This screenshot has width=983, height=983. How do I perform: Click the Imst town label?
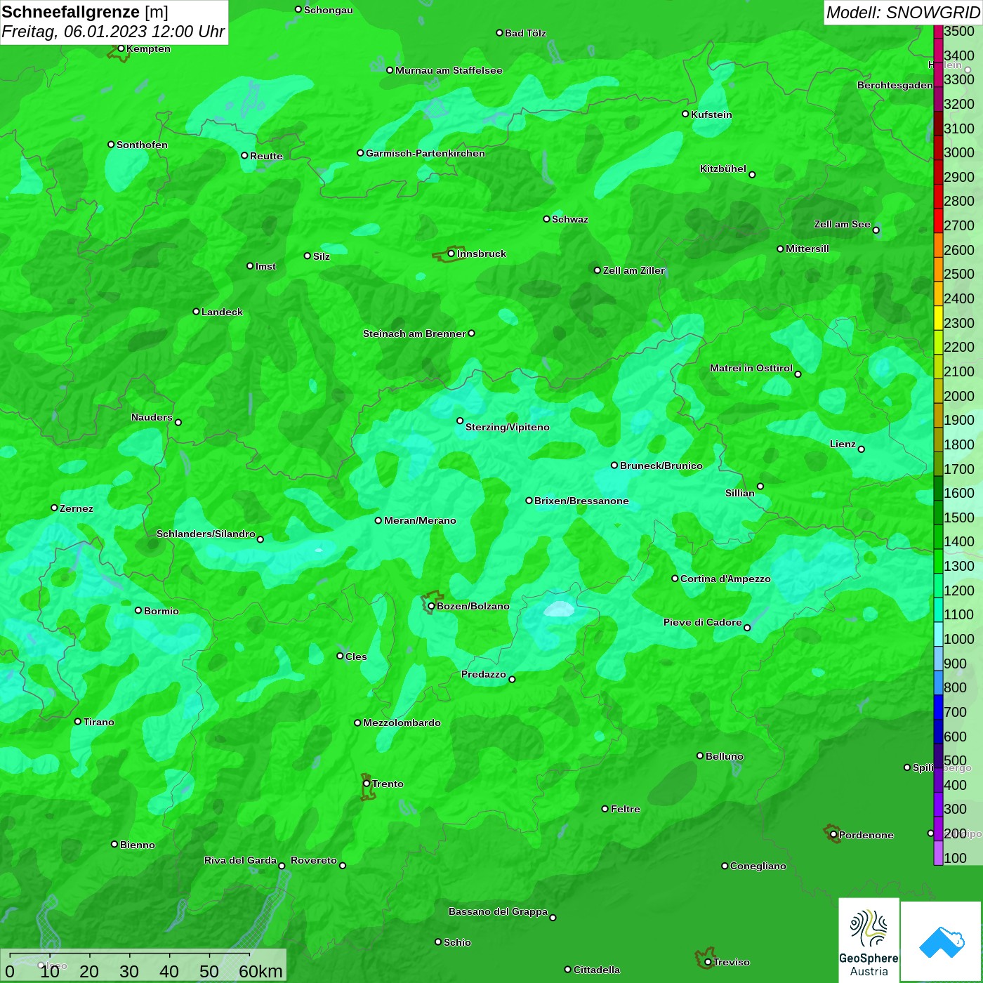pos(266,266)
